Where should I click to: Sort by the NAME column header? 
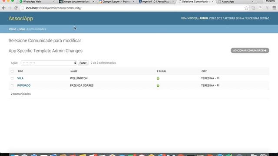coord(74,71)
